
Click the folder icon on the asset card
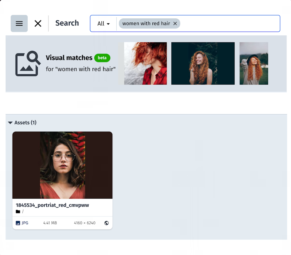pyautogui.click(x=18, y=212)
